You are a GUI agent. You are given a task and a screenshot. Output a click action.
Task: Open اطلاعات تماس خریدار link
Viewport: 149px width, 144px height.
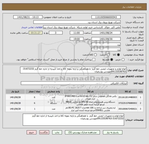32,27
